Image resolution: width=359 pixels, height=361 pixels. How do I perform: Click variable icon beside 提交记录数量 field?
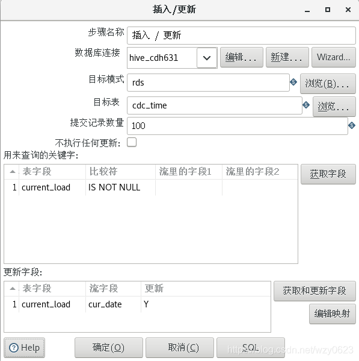[x=352, y=125]
